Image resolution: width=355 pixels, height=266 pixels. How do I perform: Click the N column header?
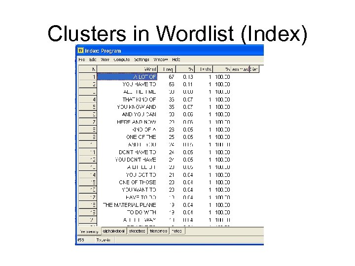(88, 69)
